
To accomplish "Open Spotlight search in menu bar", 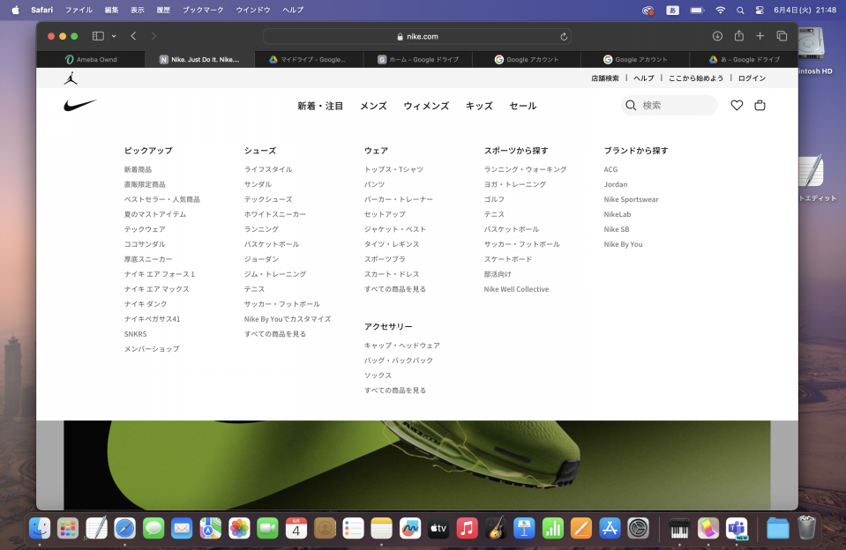I will [x=740, y=11].
